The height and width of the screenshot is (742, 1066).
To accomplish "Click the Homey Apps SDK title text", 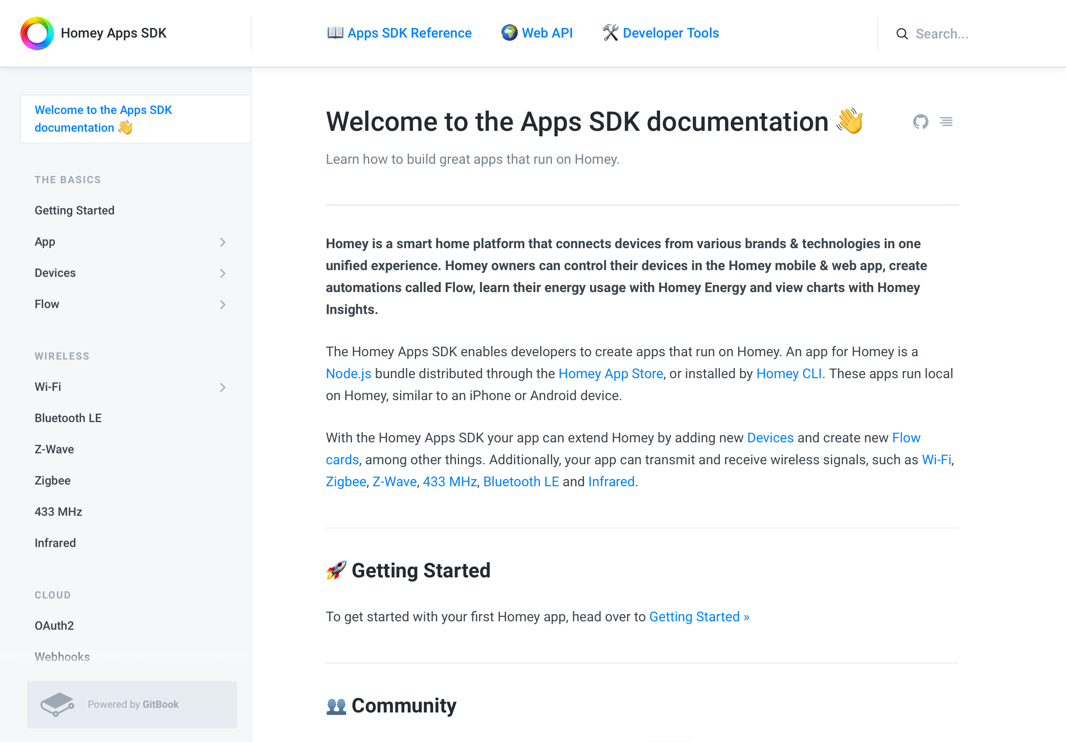I will click(x=114, y=33).
